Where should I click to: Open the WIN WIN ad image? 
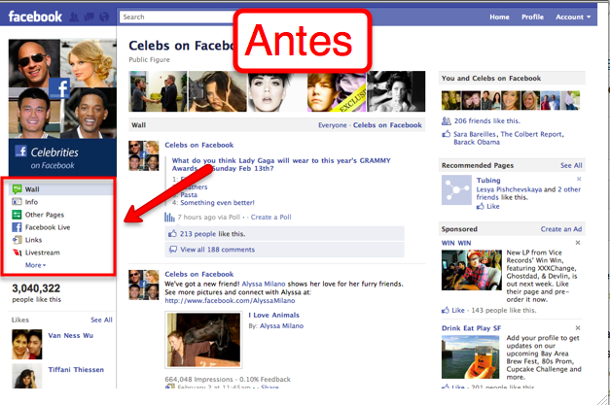pyautogui.click(x=472, y=270)
